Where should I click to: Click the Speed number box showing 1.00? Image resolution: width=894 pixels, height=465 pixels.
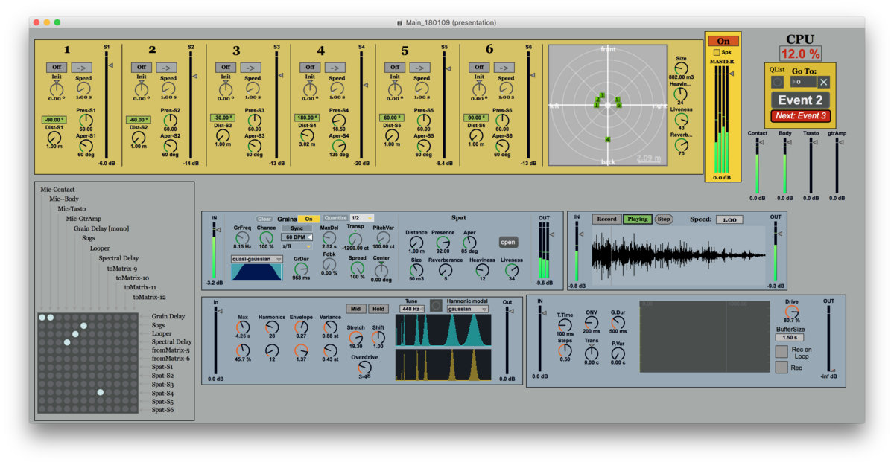coord(729,219)
